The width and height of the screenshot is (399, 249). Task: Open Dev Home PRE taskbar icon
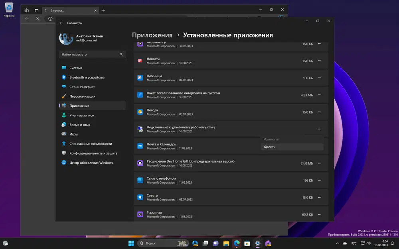click(x=268, y=243)
